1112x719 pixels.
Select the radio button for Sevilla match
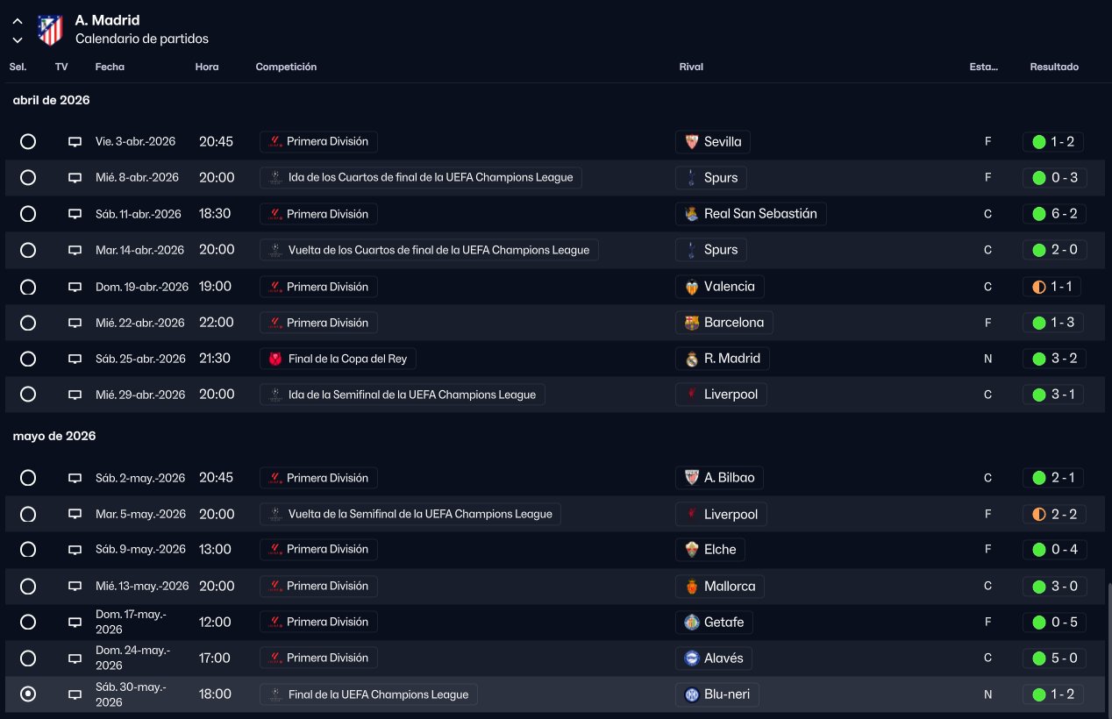click(28, 141)
